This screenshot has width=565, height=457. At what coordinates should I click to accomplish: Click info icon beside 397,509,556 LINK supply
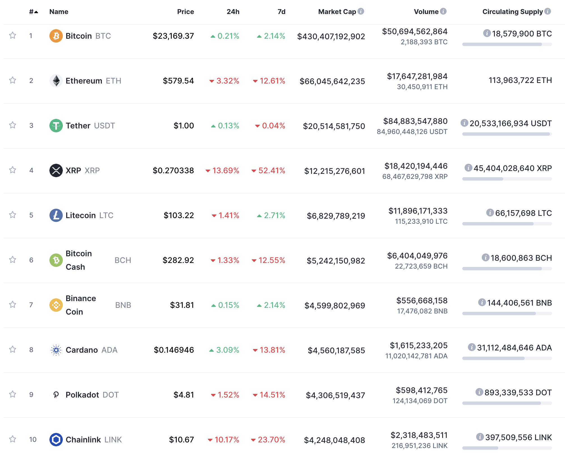pos(480,437)
